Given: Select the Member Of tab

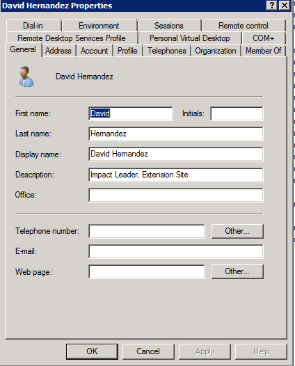Looking at the screenshot, I should tap(263, 51).
